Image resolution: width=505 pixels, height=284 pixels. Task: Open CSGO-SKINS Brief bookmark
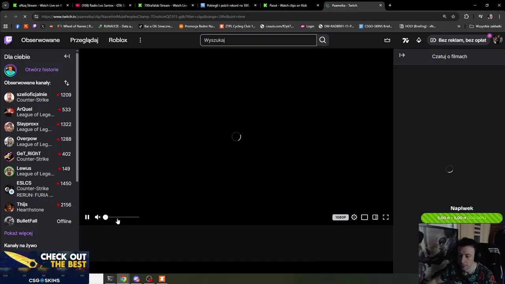click(x=376, y=26)
